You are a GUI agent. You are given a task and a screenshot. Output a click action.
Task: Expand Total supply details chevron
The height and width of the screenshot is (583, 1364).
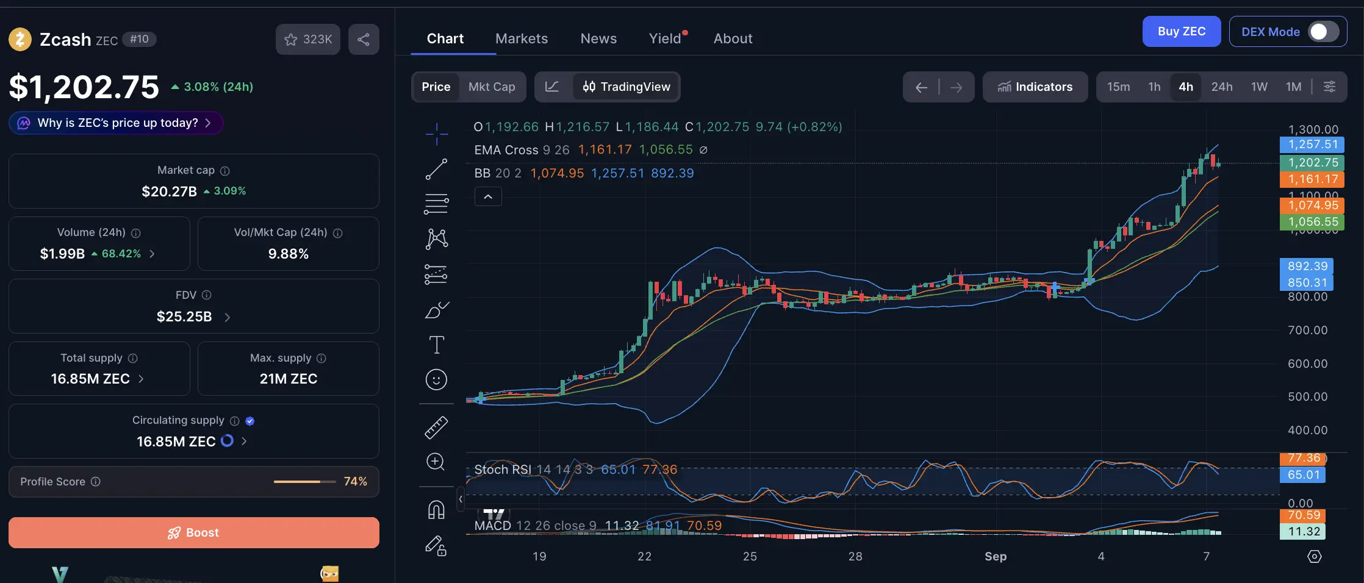click(141, 379)
